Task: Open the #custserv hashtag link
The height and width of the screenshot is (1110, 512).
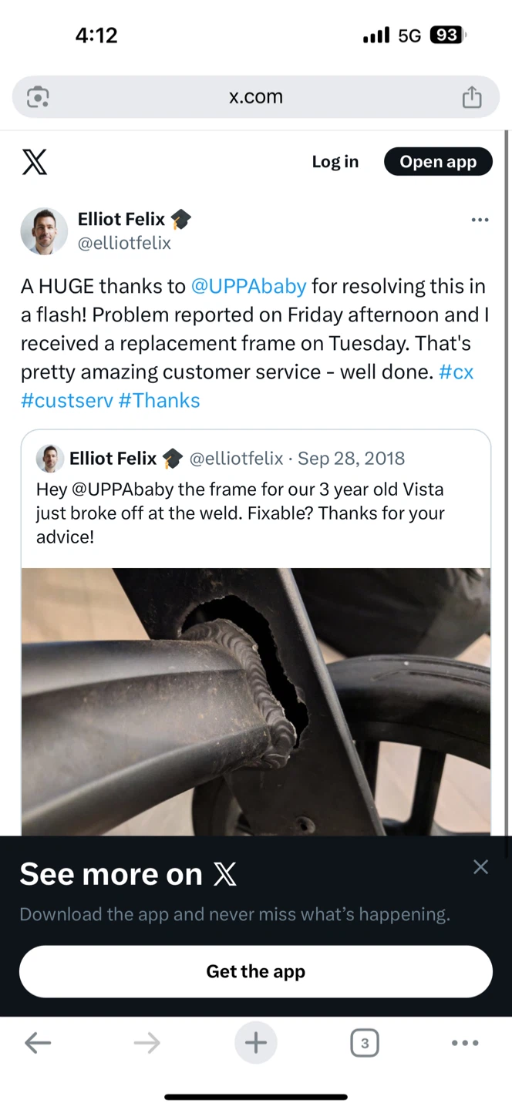Action: (67, 400)
